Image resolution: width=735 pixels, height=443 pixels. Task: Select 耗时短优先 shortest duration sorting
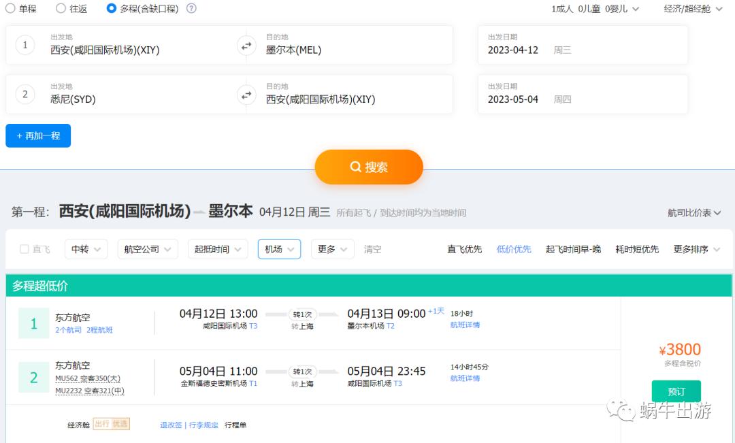click(x=638, y=249)
